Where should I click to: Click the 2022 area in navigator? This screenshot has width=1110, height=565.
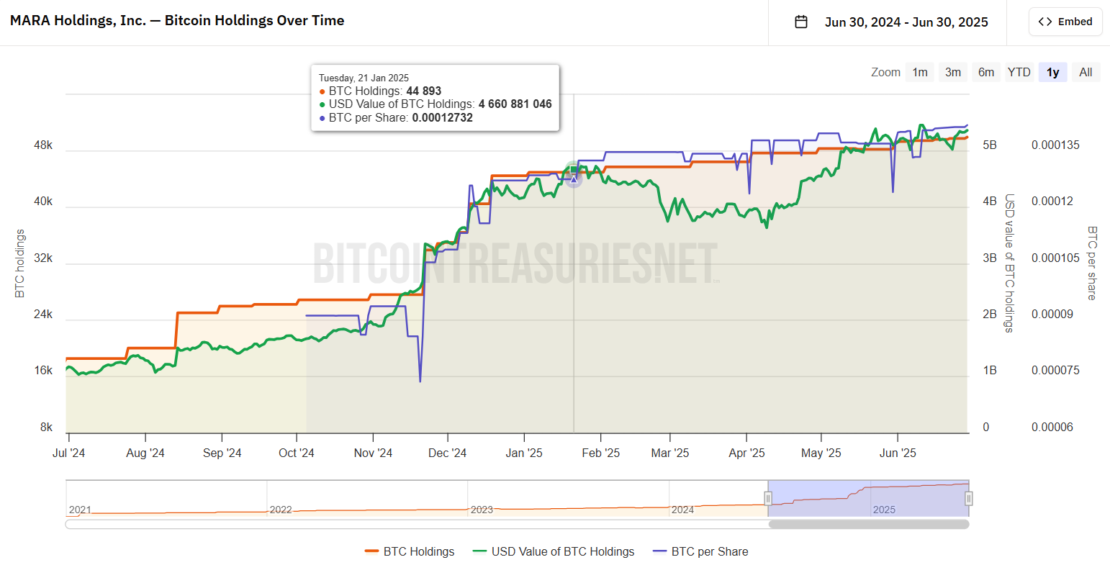pos(281,510)
